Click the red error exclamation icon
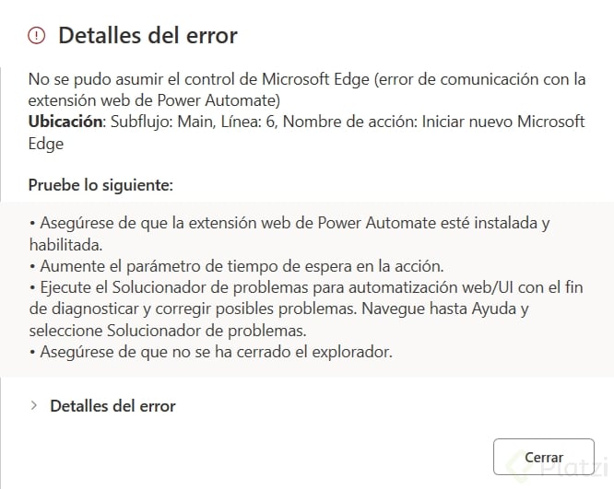 click(36, 36)
